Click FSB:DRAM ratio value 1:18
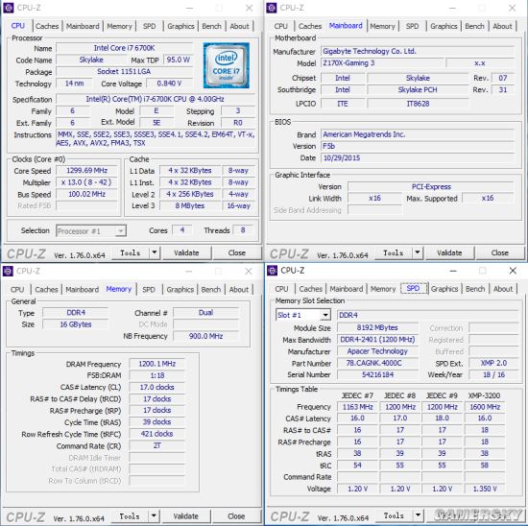528x526 pixels. (156, 375)
